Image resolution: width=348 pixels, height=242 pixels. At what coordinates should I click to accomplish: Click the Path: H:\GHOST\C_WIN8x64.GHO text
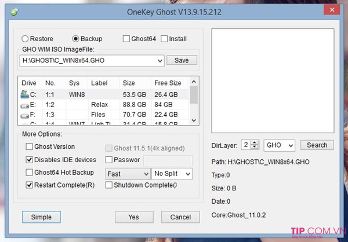click(x=260, y=162)
